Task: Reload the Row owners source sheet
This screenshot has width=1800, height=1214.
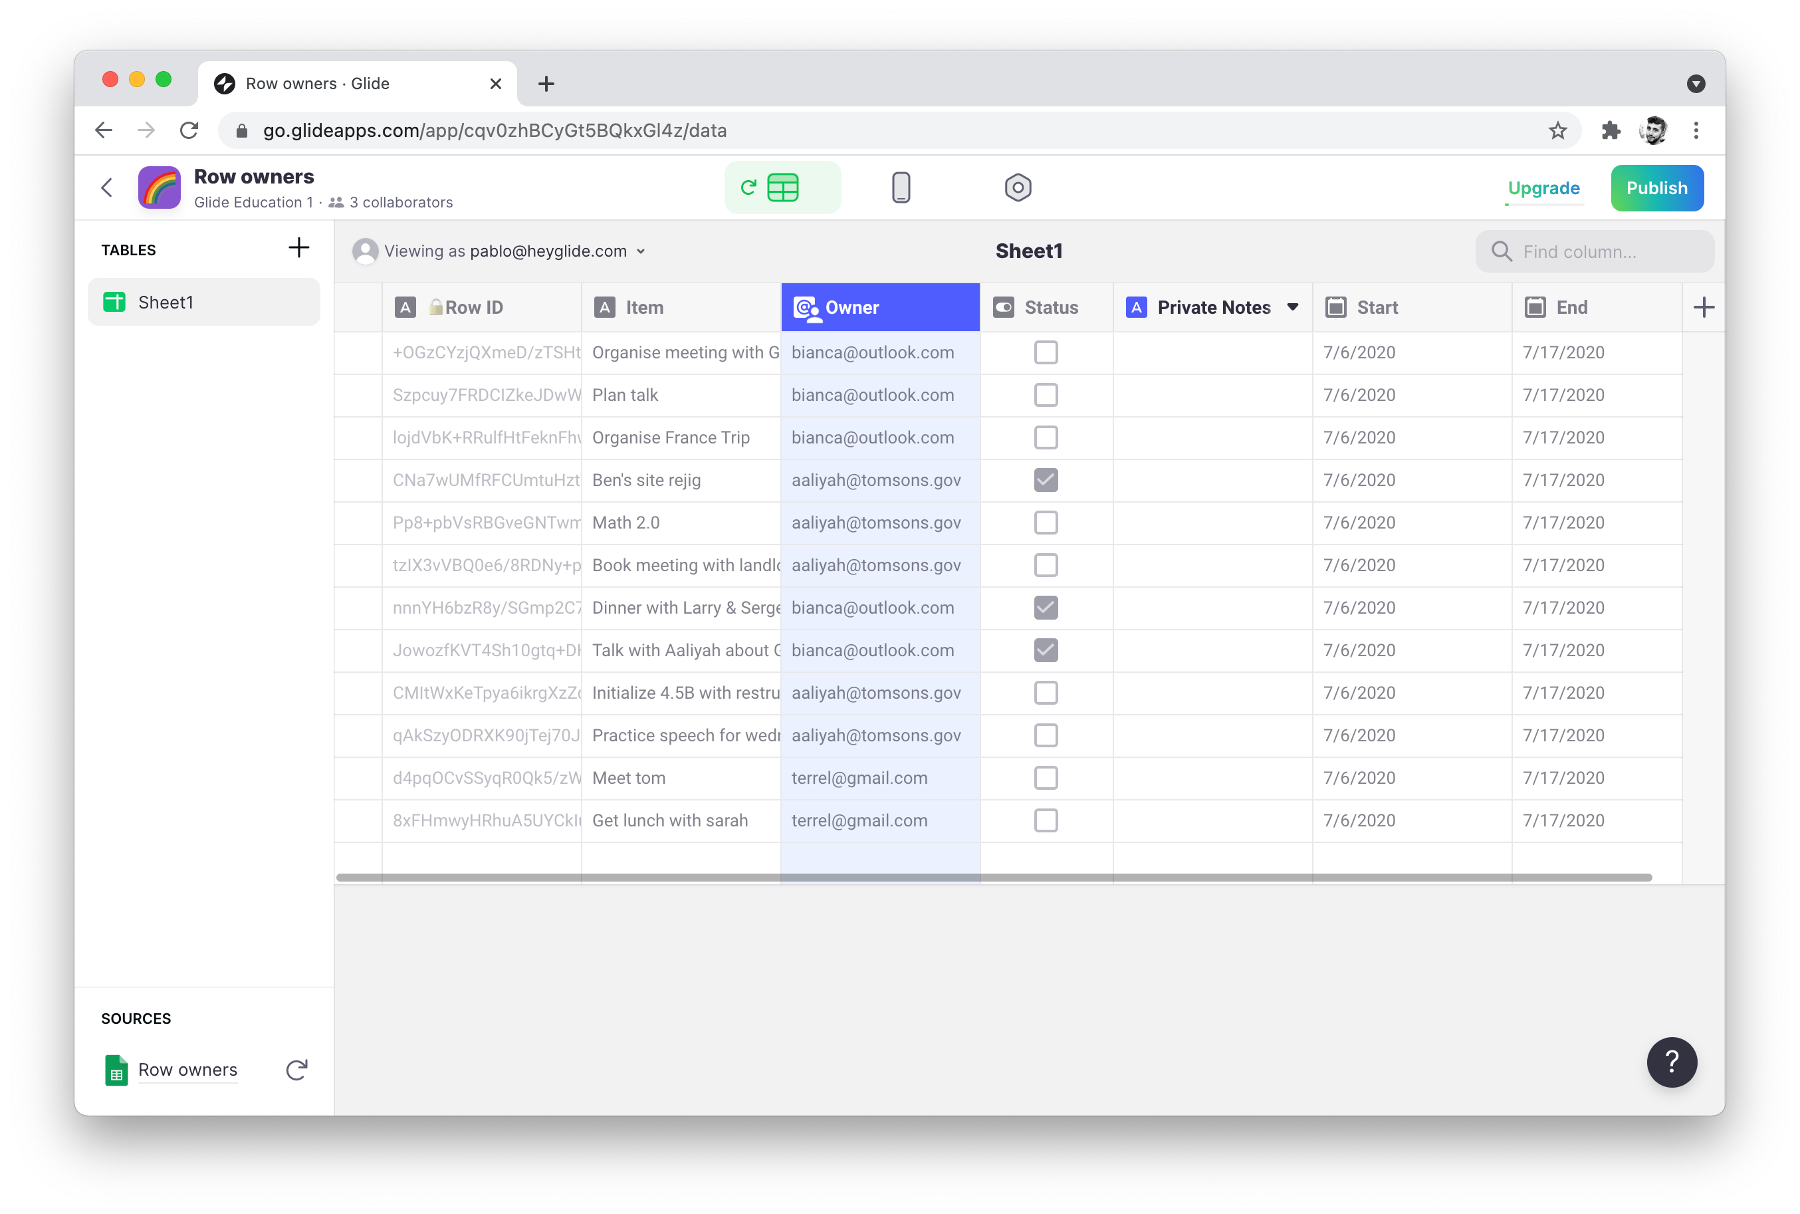Action: (x=296, y=1069)
